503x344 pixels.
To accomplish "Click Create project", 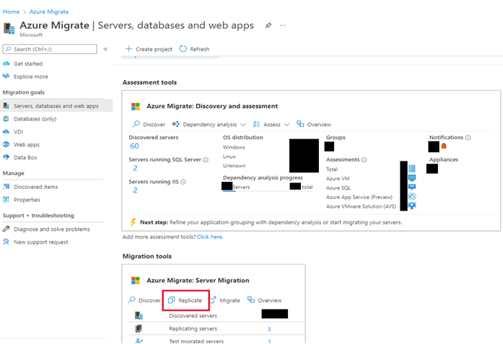I will (149, 49).
